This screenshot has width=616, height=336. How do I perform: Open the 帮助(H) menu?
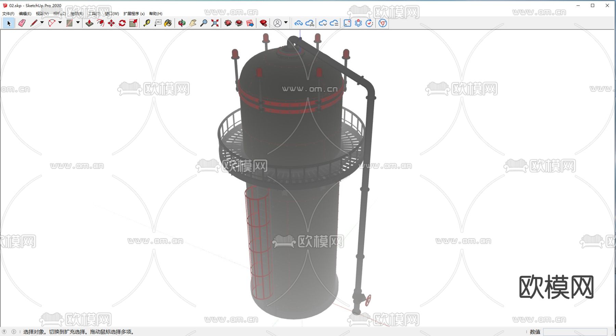click(x=155, y=14)
